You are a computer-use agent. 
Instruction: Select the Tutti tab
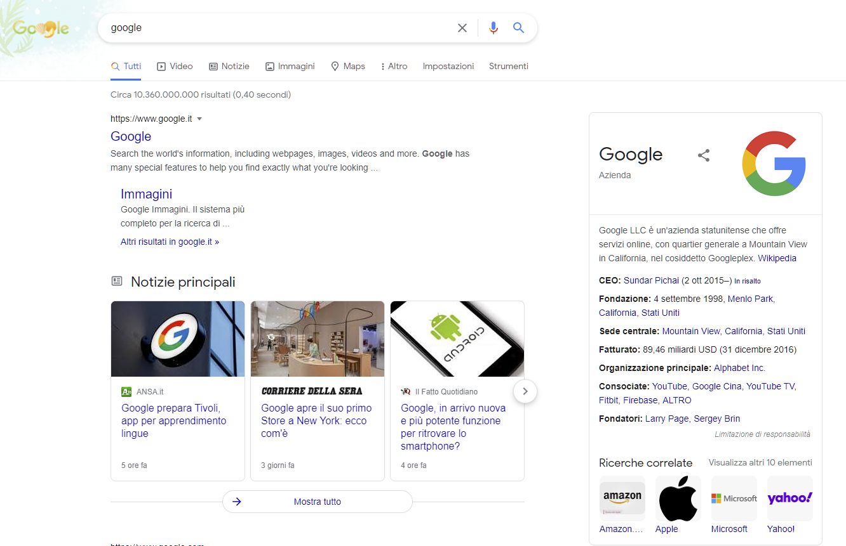(x=126, y=66)
